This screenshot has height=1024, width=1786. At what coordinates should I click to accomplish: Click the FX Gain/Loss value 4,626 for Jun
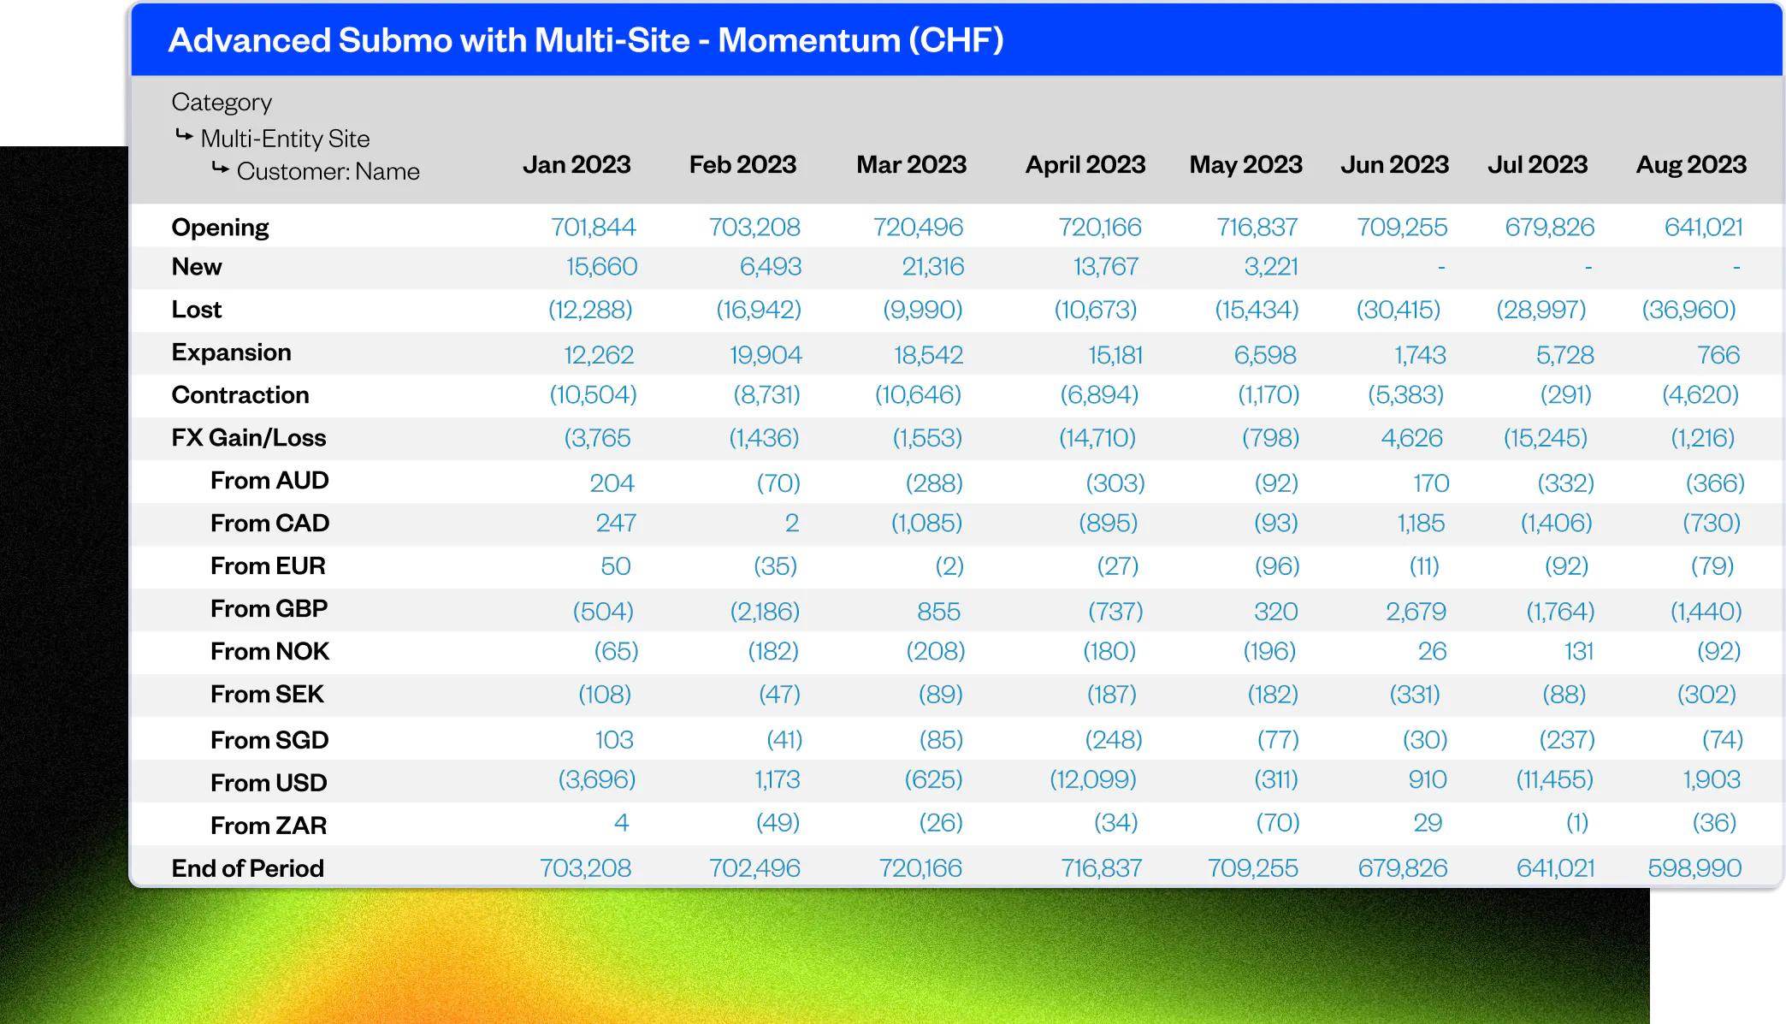pyautogui.click(x=1411, y=438)
